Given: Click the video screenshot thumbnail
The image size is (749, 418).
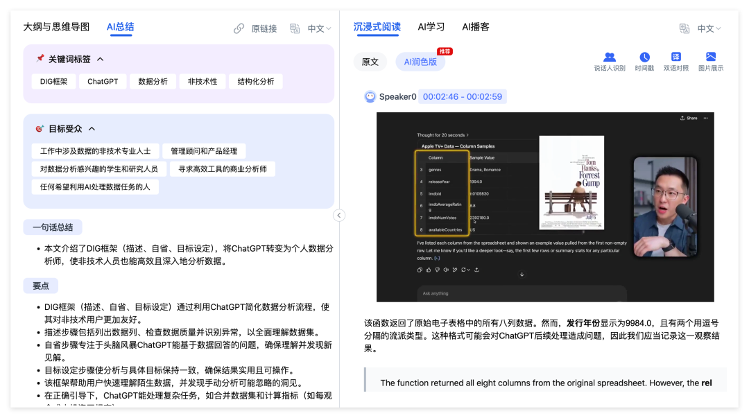Looking at the screenshot, I should pos(545,207).
